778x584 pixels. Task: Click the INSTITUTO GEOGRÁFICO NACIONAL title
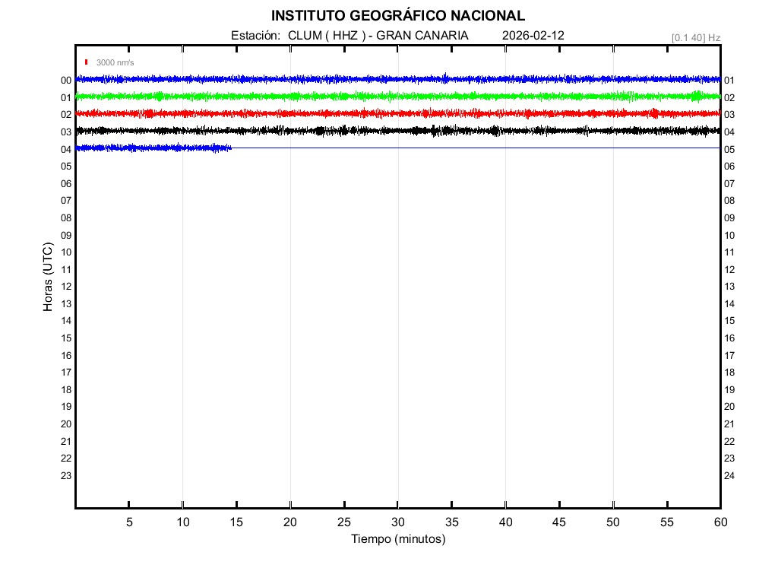[397, 16]
